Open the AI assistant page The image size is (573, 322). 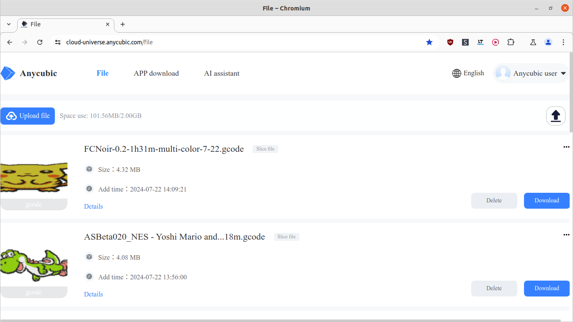coord(222,73)
